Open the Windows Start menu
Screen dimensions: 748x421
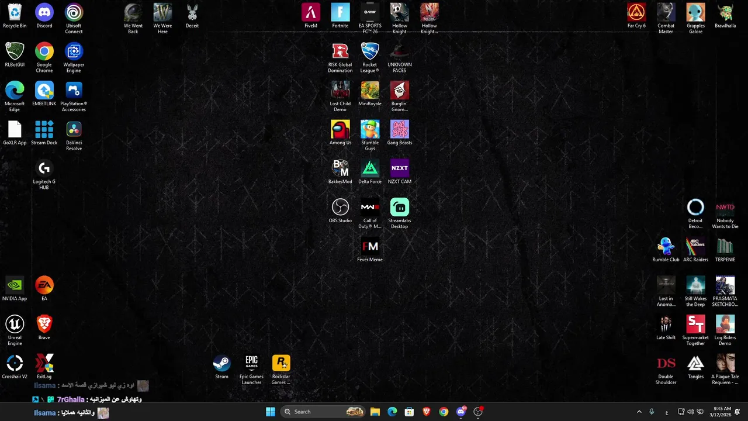[x=271, y=412]
